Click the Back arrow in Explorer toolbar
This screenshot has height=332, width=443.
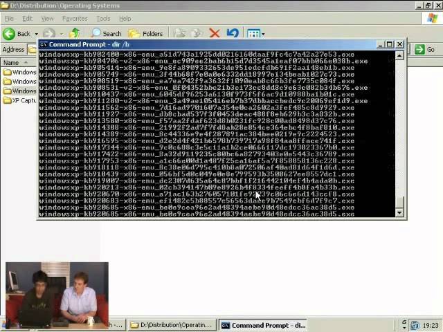tap(9, 34)
